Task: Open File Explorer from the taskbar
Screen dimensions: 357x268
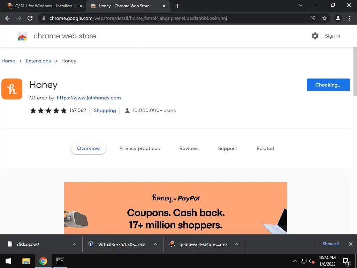Action: pos(26,261)
